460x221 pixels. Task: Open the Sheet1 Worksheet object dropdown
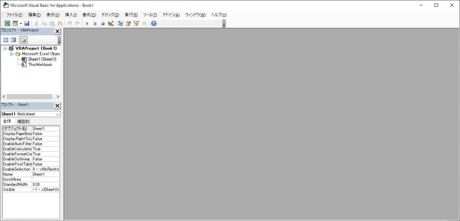(57, 114)
